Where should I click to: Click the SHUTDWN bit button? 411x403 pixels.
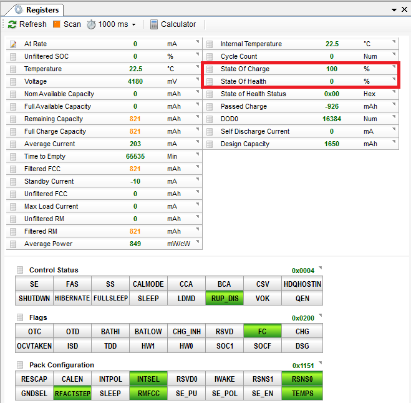coord(34,298)
